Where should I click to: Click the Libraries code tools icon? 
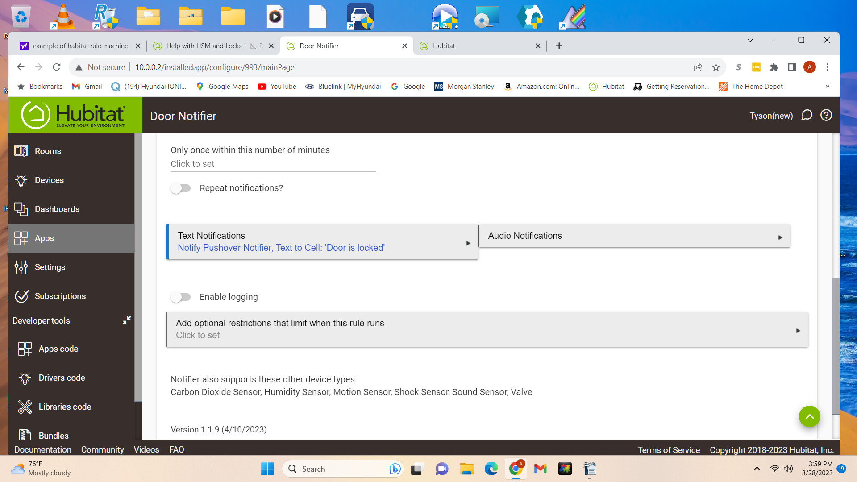[25, 407]
